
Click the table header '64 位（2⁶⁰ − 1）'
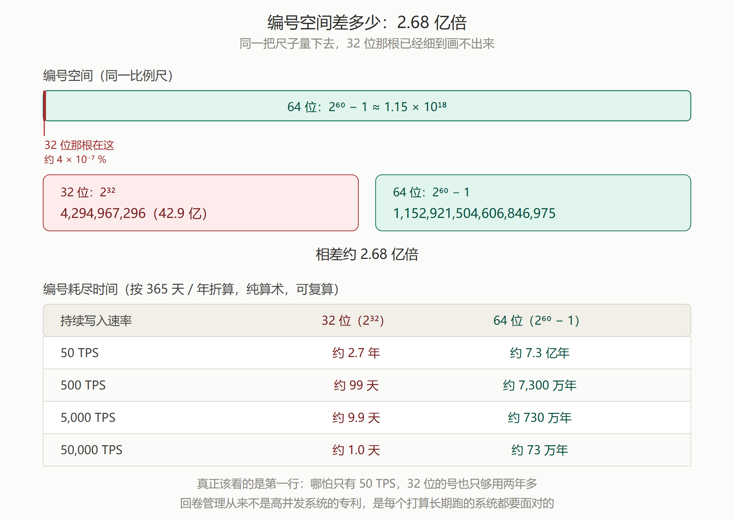pos(536,320)
